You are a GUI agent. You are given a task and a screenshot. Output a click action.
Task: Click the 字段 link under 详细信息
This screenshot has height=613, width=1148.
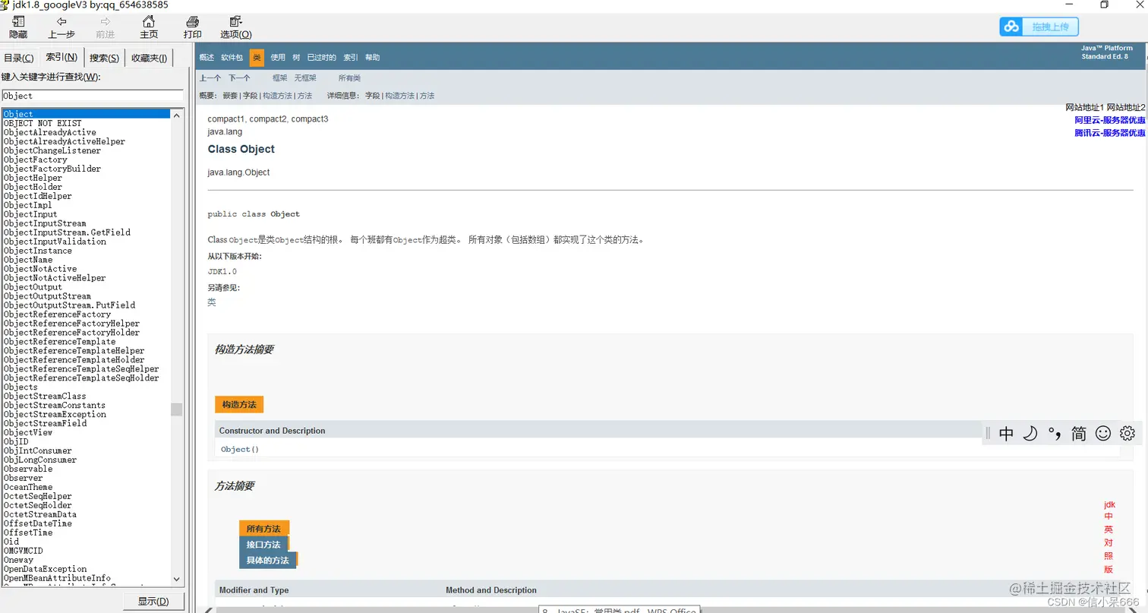373,96
